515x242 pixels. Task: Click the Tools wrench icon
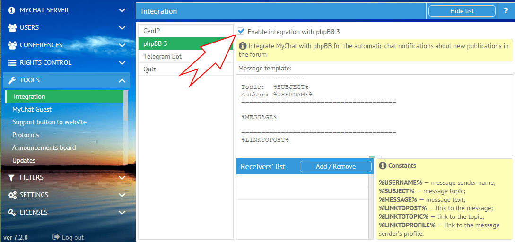pyautogui.click(x=12, y=80)
